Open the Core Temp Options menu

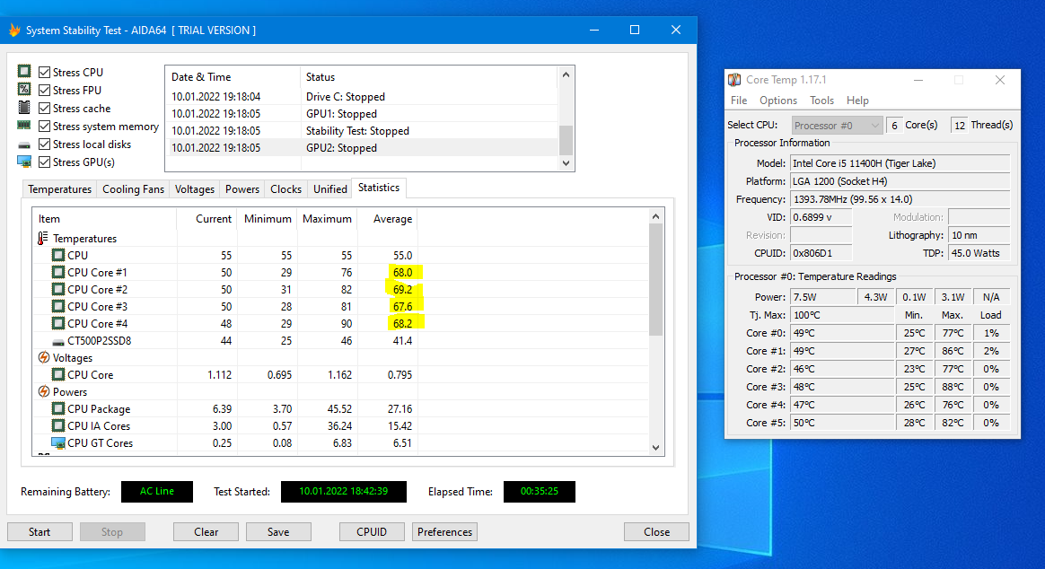point(778,101)
